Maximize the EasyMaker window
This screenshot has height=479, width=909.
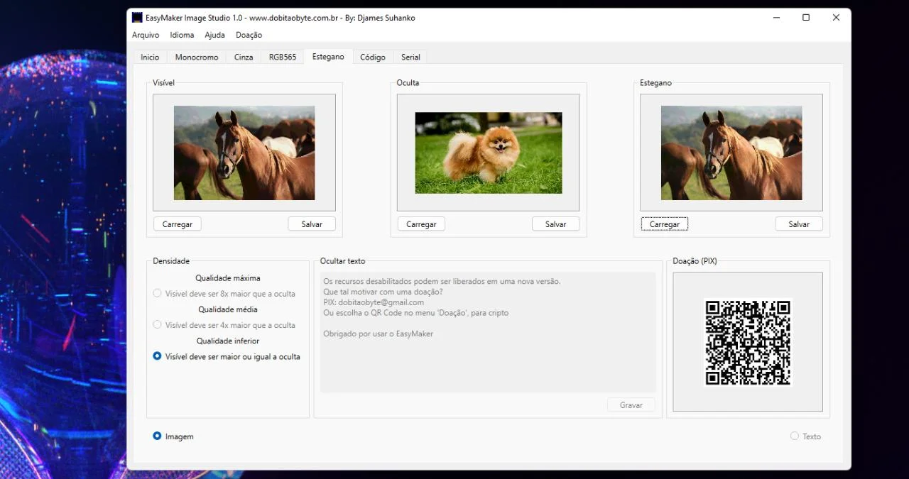coord(806,18)
